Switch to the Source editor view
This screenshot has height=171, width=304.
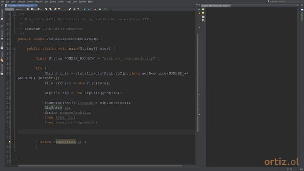pyautogui.click(x=9, y=9)
